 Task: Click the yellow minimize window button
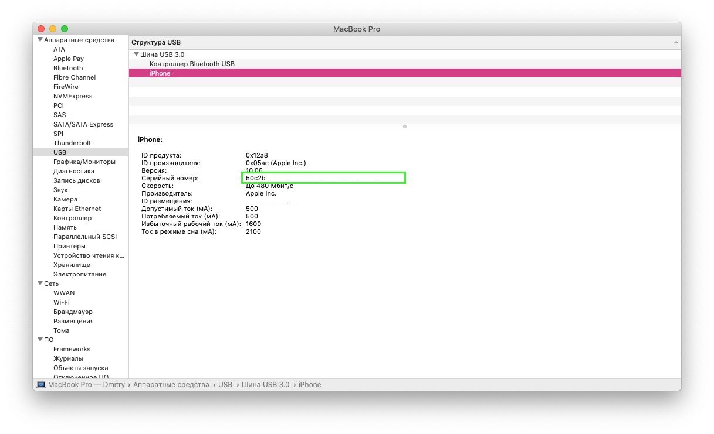[x=53, y=29]
